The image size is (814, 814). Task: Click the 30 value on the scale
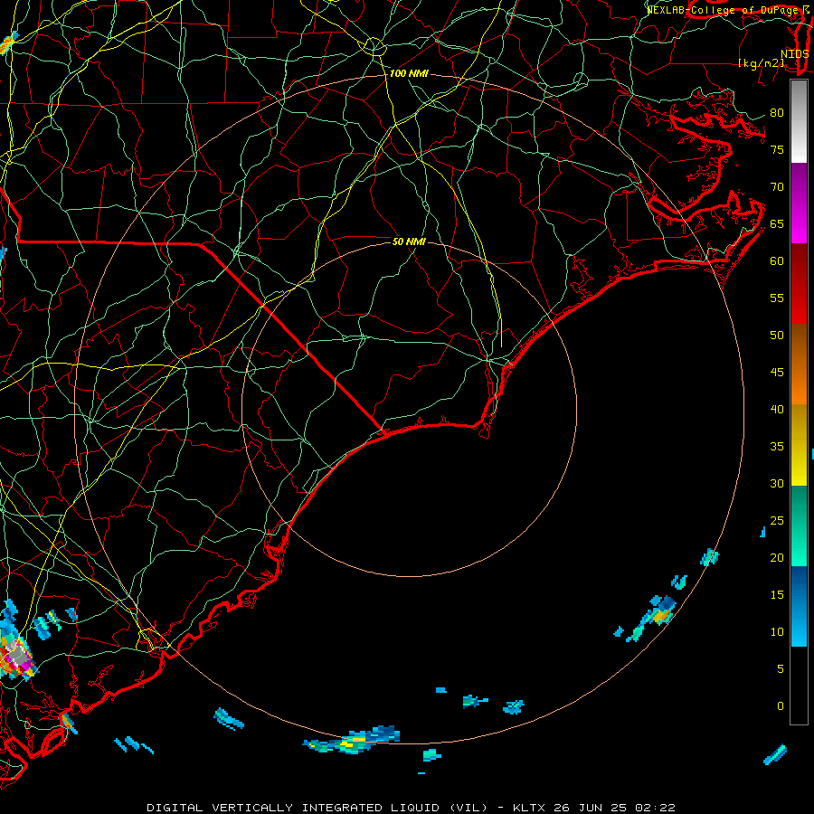pos(777,484)
